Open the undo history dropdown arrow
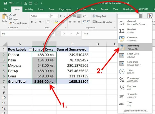 13,3
